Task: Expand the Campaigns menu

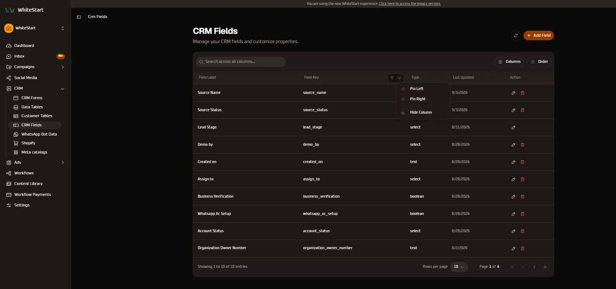Action: tap(35, 67)
